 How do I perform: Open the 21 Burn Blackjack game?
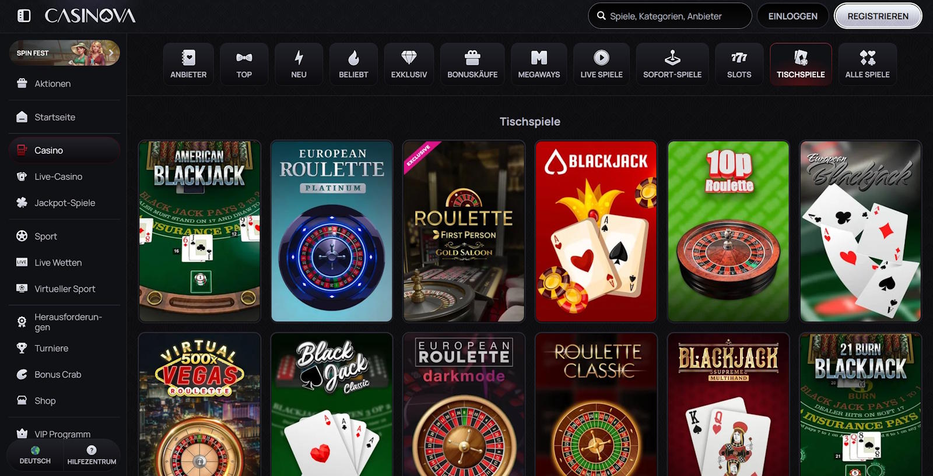point(861,404)
